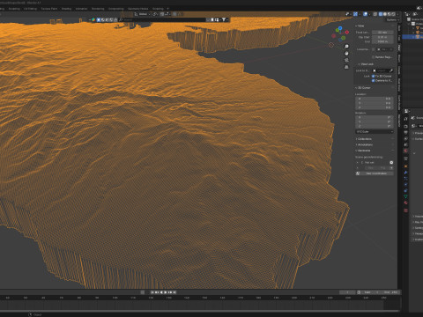The image size is (423, 317).
Task: Toggle X-ray mode in viewport header
Action: (375, 14)
